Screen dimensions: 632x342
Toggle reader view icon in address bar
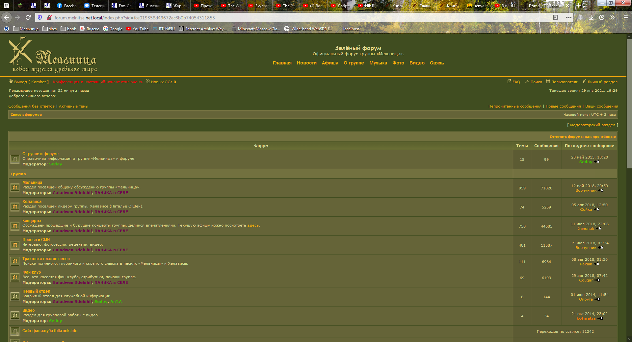[555, 17]
